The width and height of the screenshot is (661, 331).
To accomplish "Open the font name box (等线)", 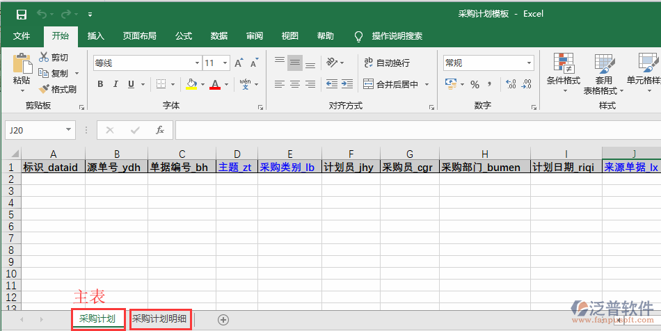I will click(147, 63).
